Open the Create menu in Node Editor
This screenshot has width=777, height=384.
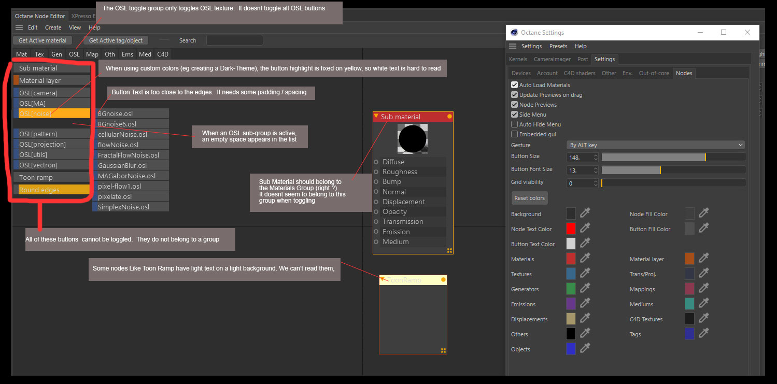click(53, 27)
